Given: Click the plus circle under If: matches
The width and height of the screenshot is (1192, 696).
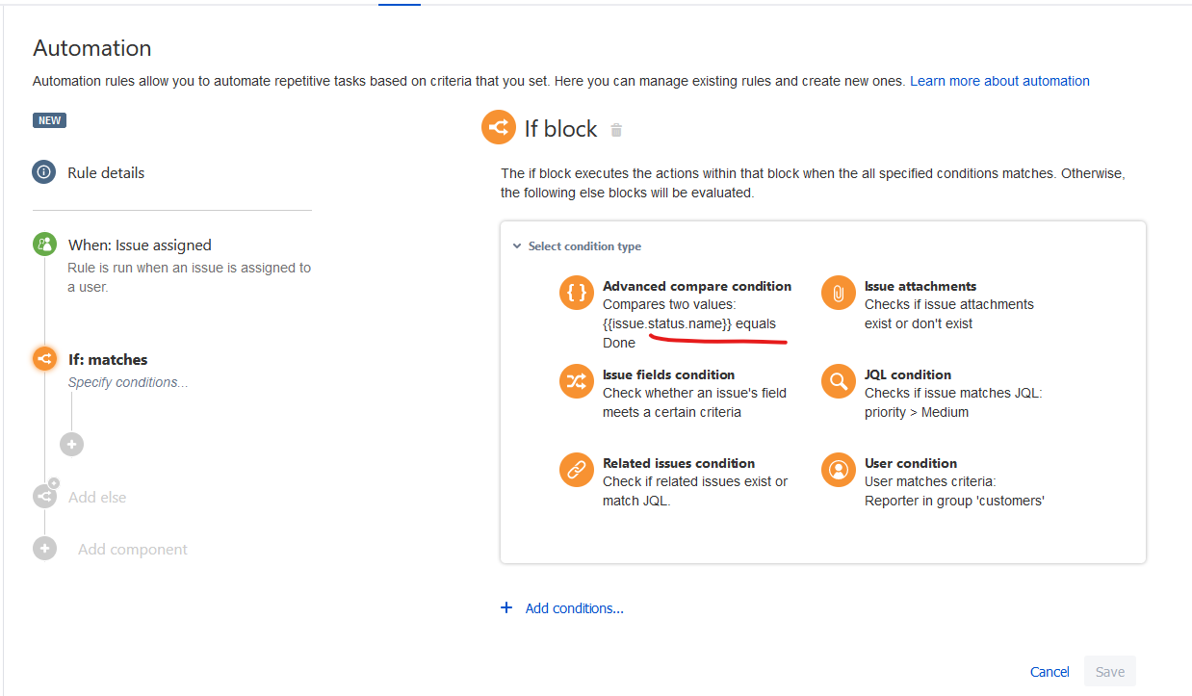Looking at the screenshot, I should [71, 444].
